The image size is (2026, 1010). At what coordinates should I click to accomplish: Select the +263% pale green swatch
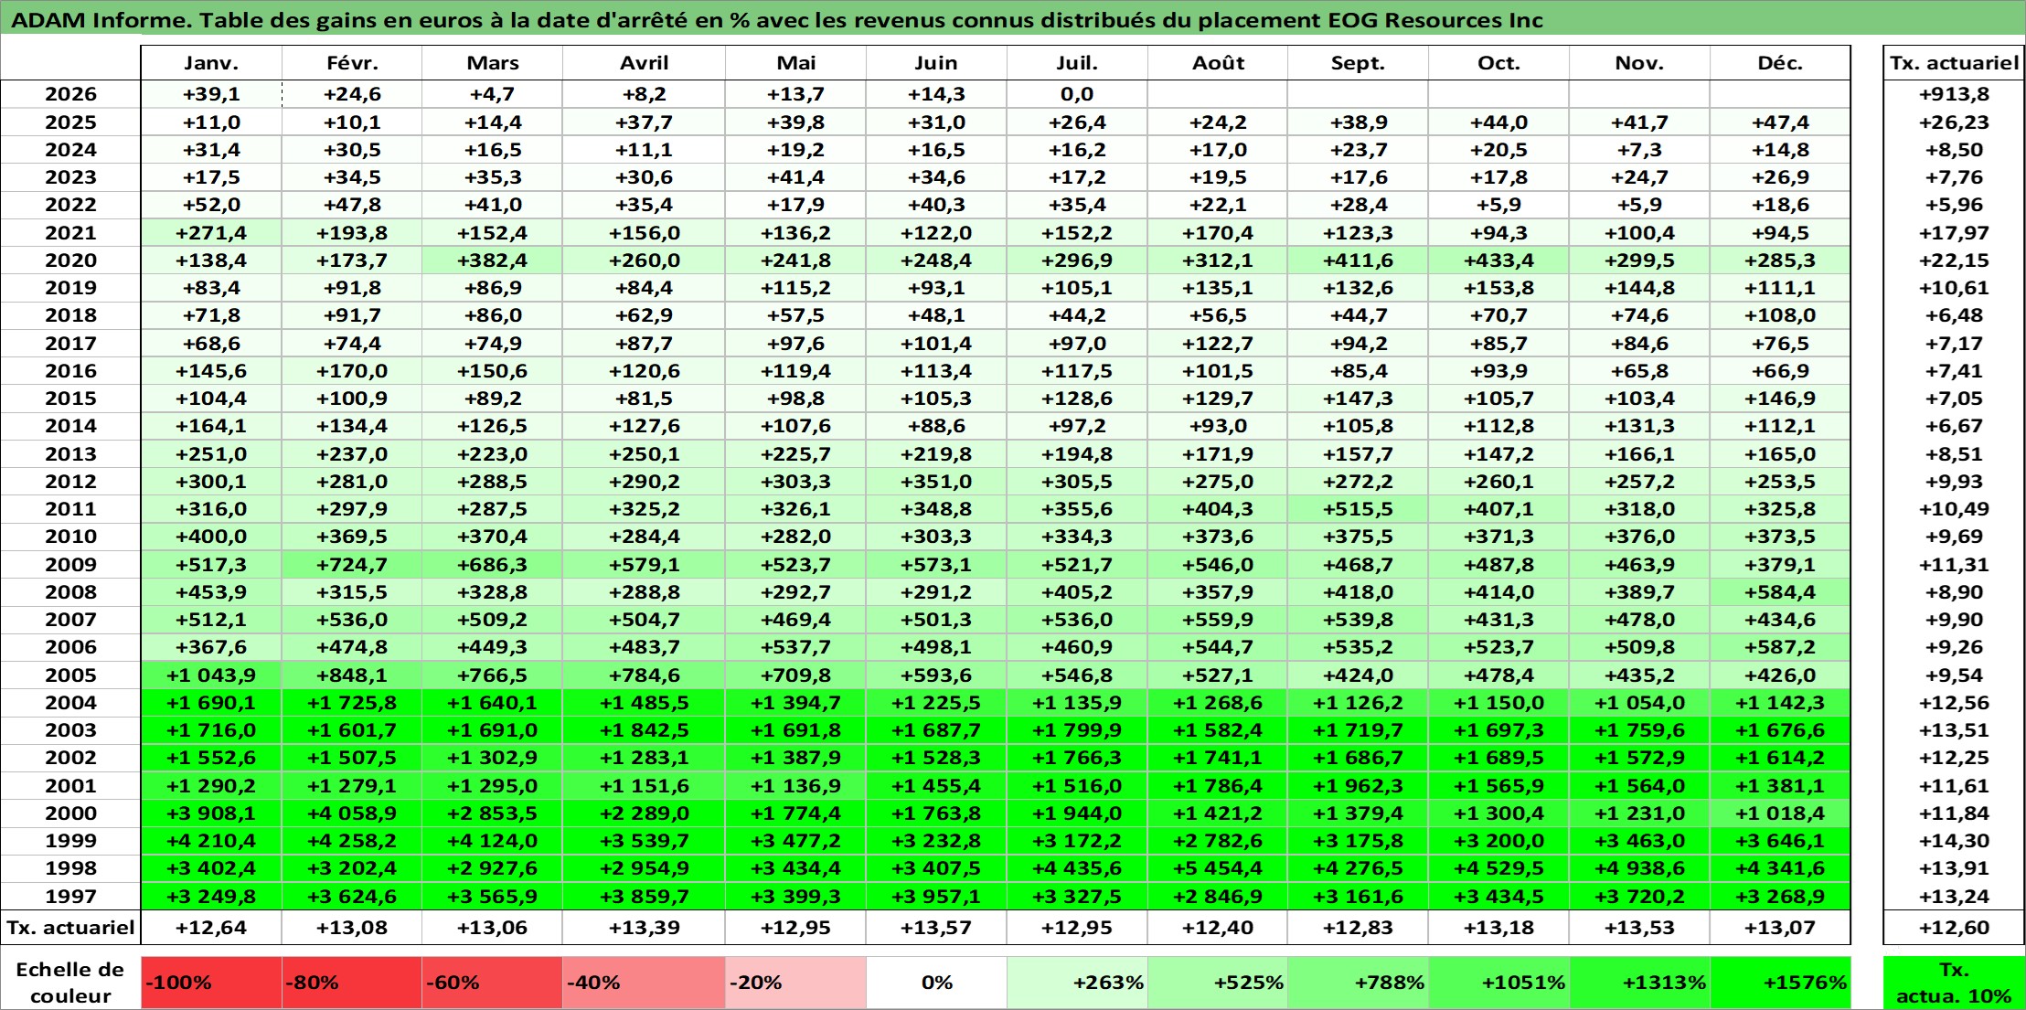tap(1077, 983)
